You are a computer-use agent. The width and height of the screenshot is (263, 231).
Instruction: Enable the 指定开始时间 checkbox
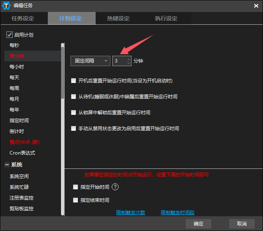(x=76, y=187)
